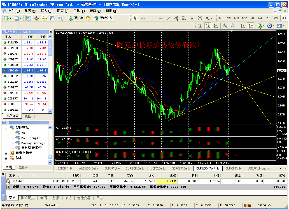Screen dimensions: 289x209
Task: Toggle the Navigator star-folder icon
Action: tap(44, 18)
